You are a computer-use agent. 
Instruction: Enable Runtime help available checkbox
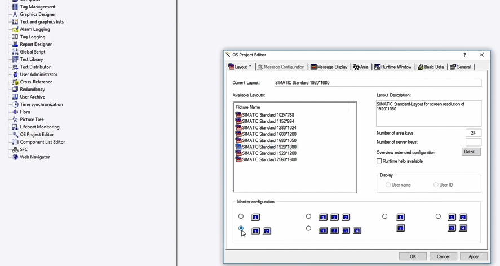click(x=379, y=161)
